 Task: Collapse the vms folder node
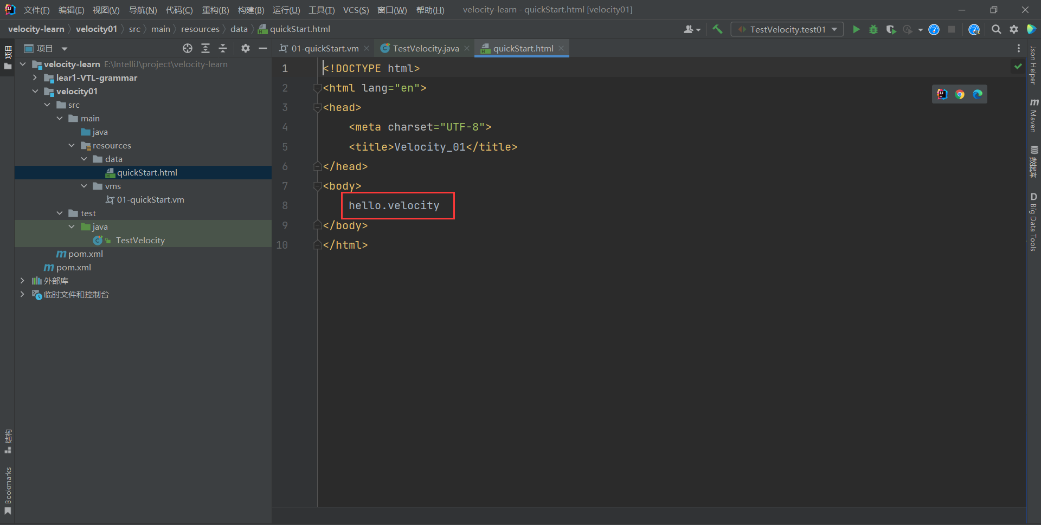84,186
